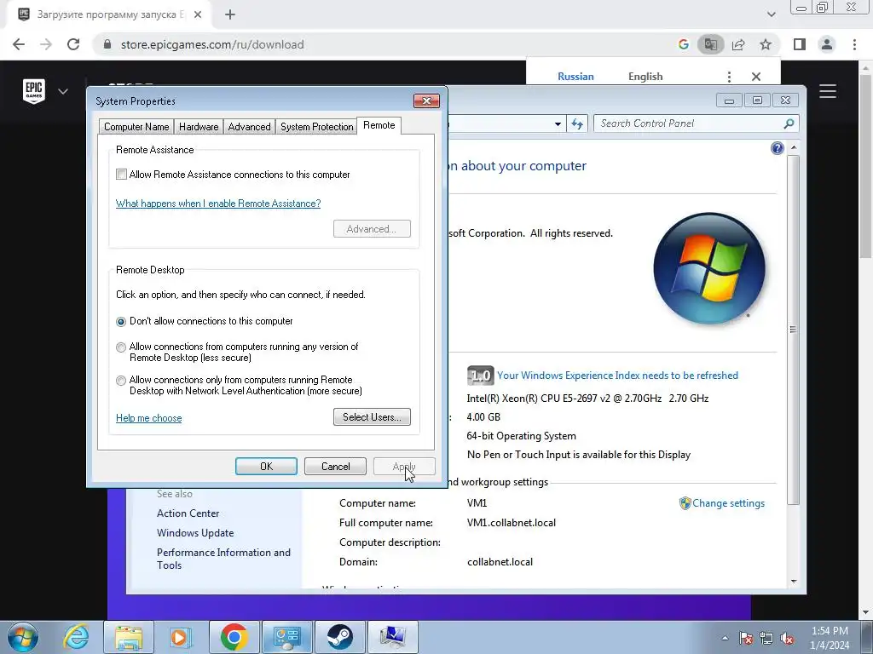Open the Chrome profile avatar
The height and width of the screenshot is (654, 873).
(x=827, y=44)
